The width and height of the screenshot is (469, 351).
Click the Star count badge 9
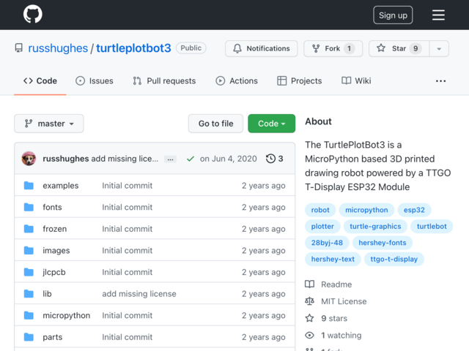[416, 48]
